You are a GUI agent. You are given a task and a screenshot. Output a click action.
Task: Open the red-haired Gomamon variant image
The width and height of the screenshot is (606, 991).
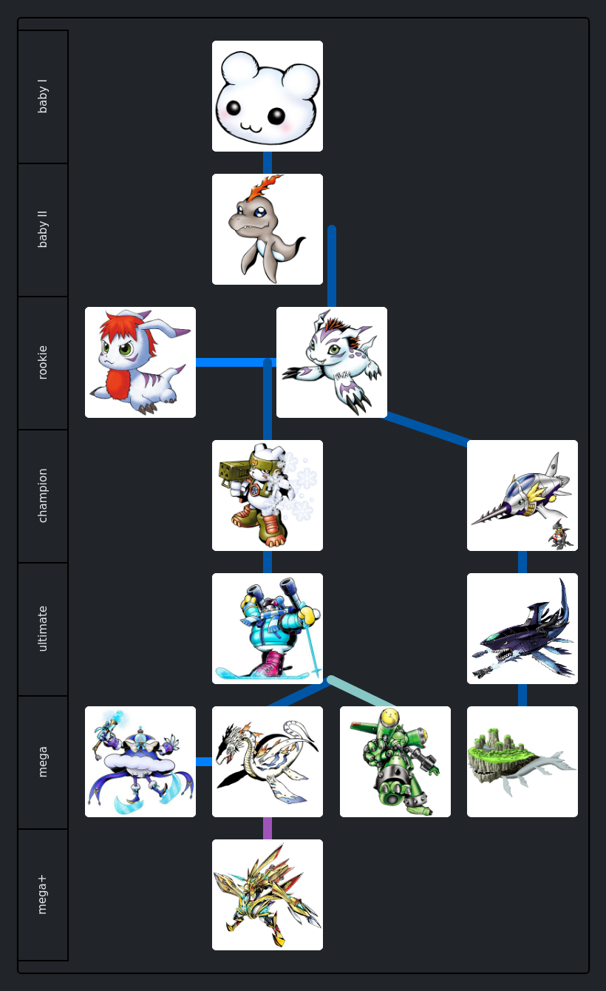click(x=140, y=362)
